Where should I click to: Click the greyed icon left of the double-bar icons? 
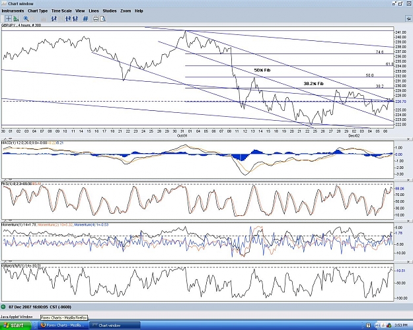[x=61, y=18]
